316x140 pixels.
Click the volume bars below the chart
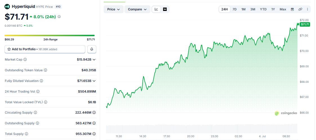point(202,128)
